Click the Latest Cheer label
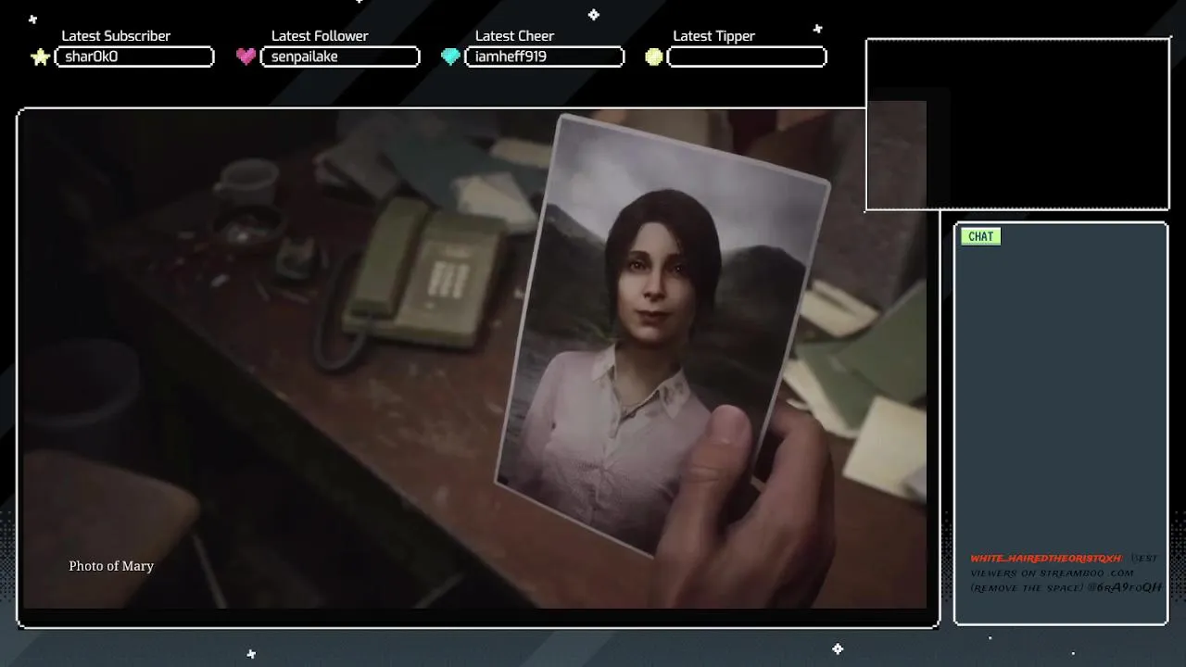The image size is (1186, 667). point(514,36)
